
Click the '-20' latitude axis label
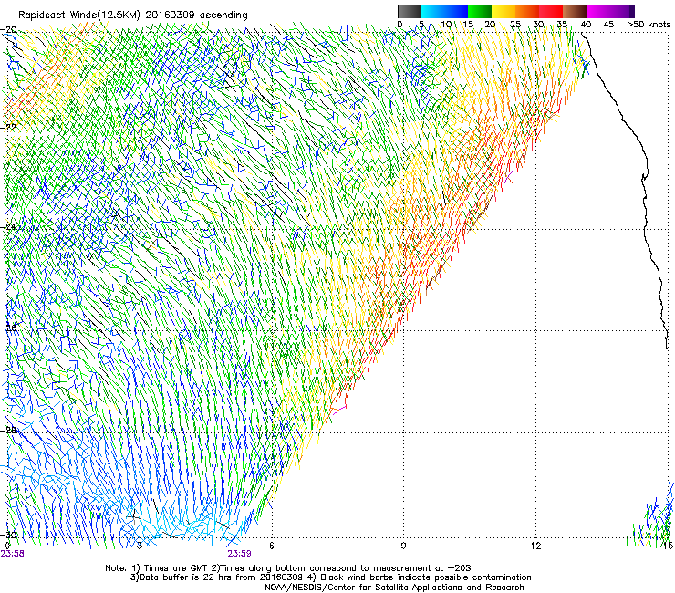click(x=9, y=30)
